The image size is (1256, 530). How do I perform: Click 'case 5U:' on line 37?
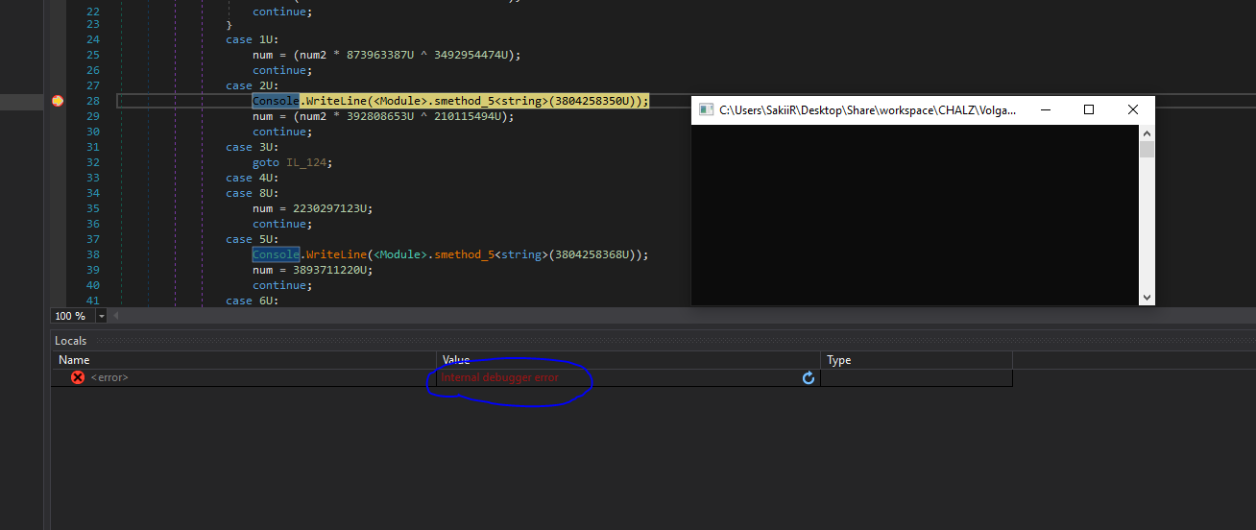(x=253, y=239)
